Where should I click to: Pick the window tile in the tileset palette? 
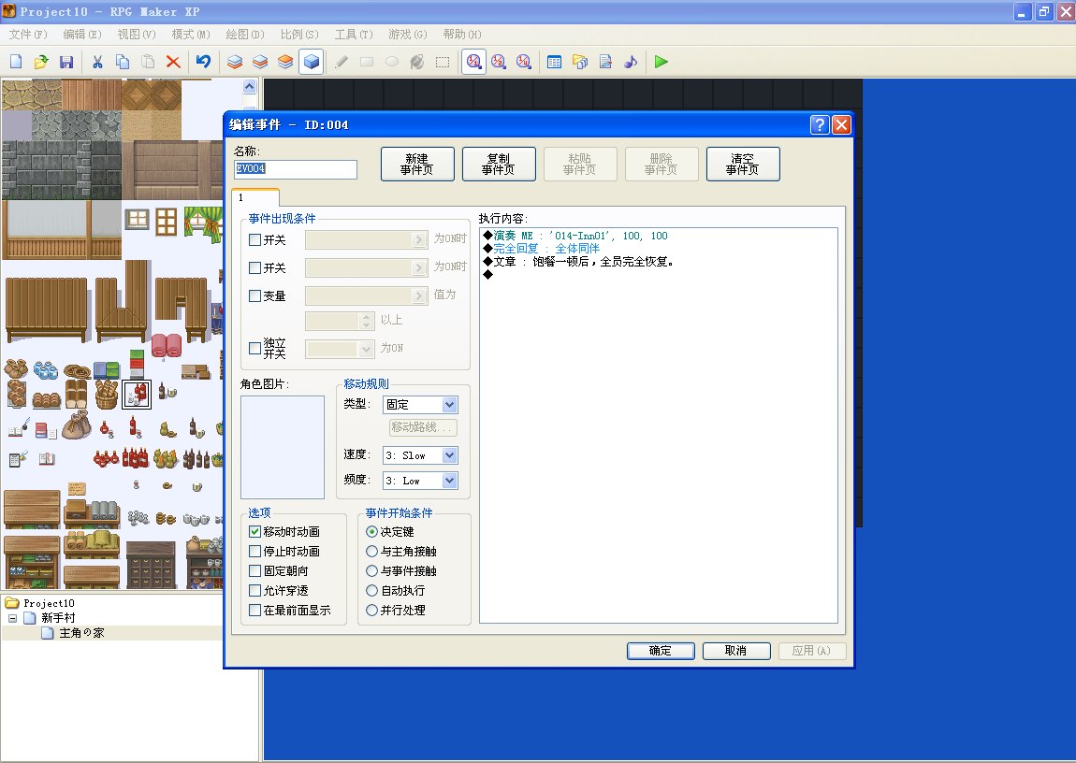138,220
